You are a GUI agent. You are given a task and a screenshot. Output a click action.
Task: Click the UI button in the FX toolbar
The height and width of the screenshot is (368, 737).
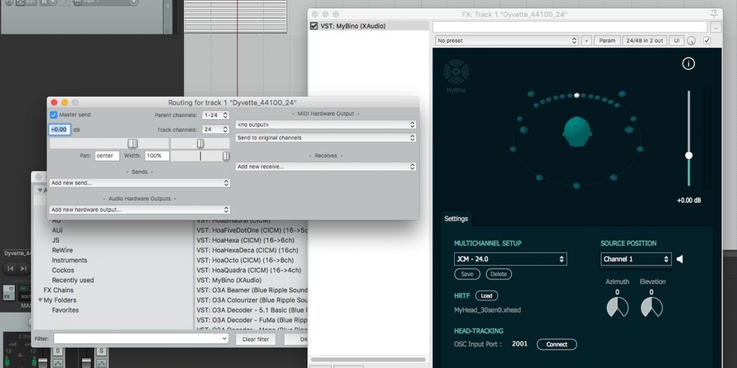(677, 41)
